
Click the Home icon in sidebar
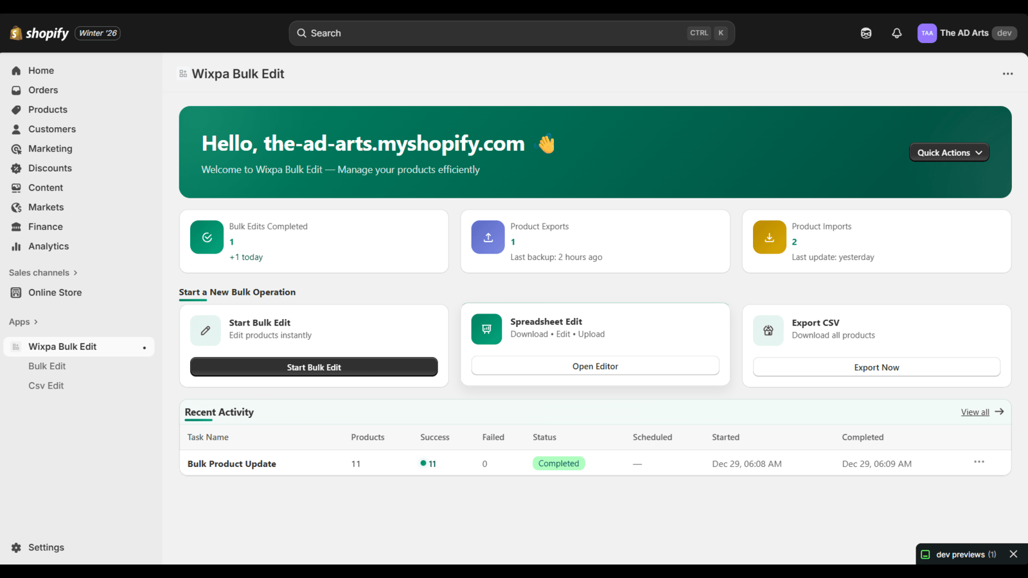(16, 71)
